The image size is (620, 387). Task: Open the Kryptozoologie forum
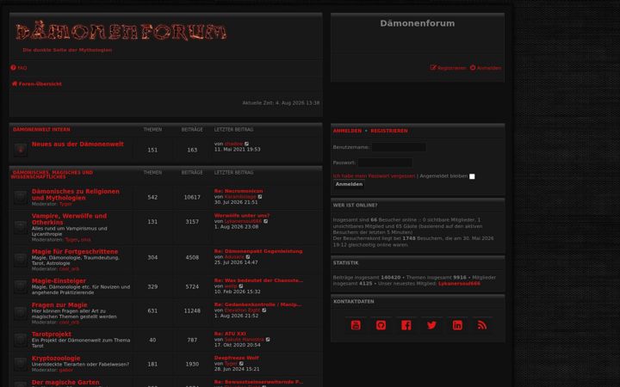click(x=56, y=358)
